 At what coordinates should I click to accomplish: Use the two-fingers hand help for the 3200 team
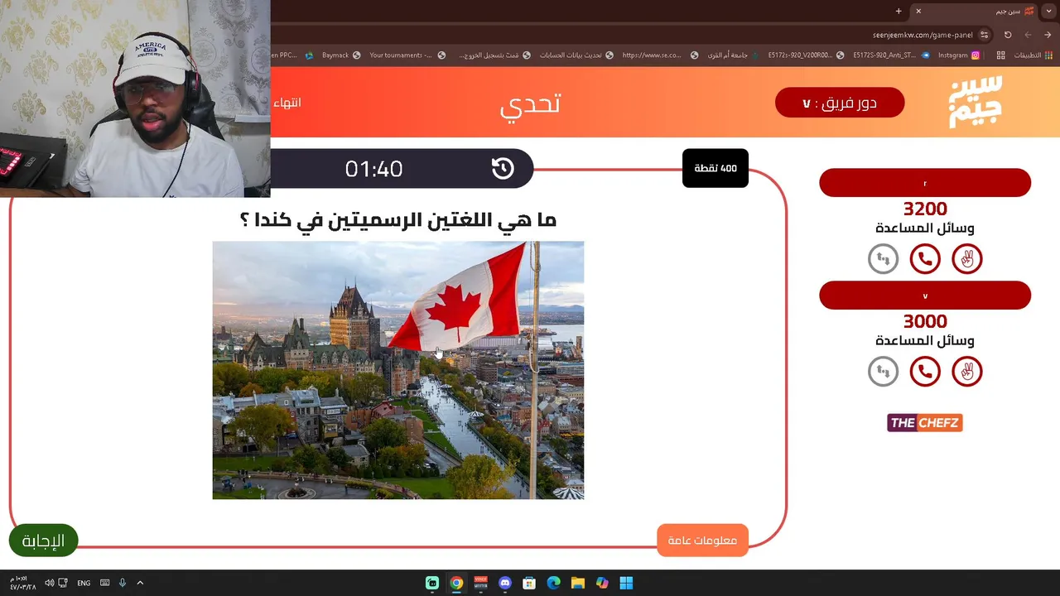point(967,259)
